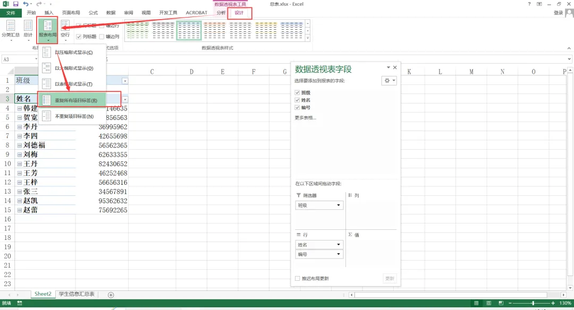Switch to the 设计 ribbon tab
Image resolution: width=574 pixels, height=310 pixels.
[239, 13]
